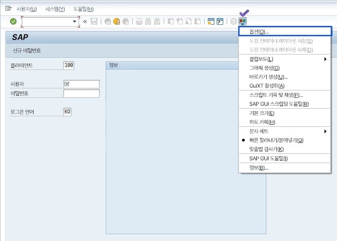The width and height of the screenshot is (337, 241).
Task: Click the 사용자 input field
Action: (x=81, y=84)
